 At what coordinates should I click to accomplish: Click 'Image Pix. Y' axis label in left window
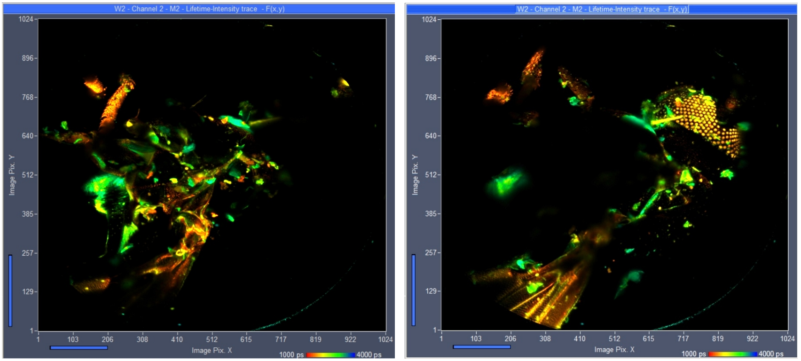[12, 175]
